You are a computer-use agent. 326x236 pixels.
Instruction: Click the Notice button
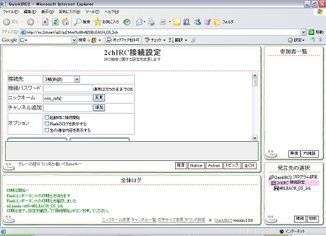click(196, 165)
